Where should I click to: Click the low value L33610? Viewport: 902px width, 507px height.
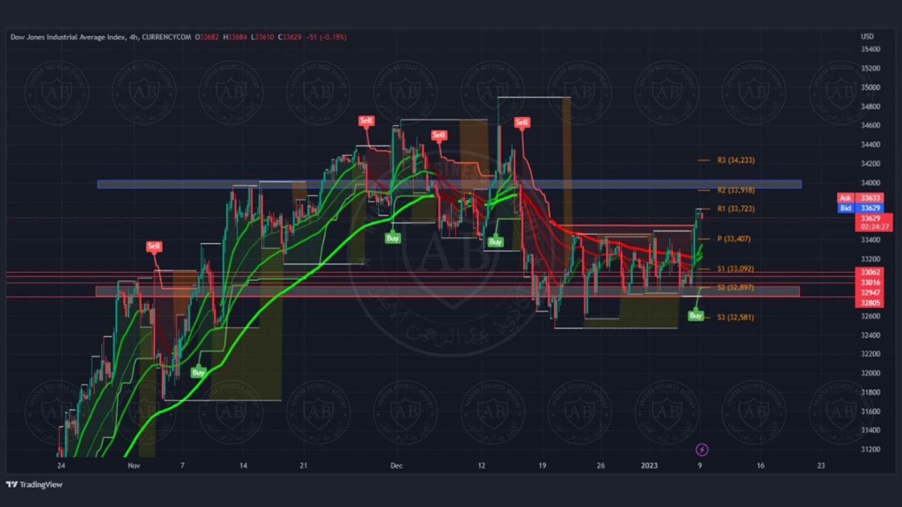(x=262, y=37)
